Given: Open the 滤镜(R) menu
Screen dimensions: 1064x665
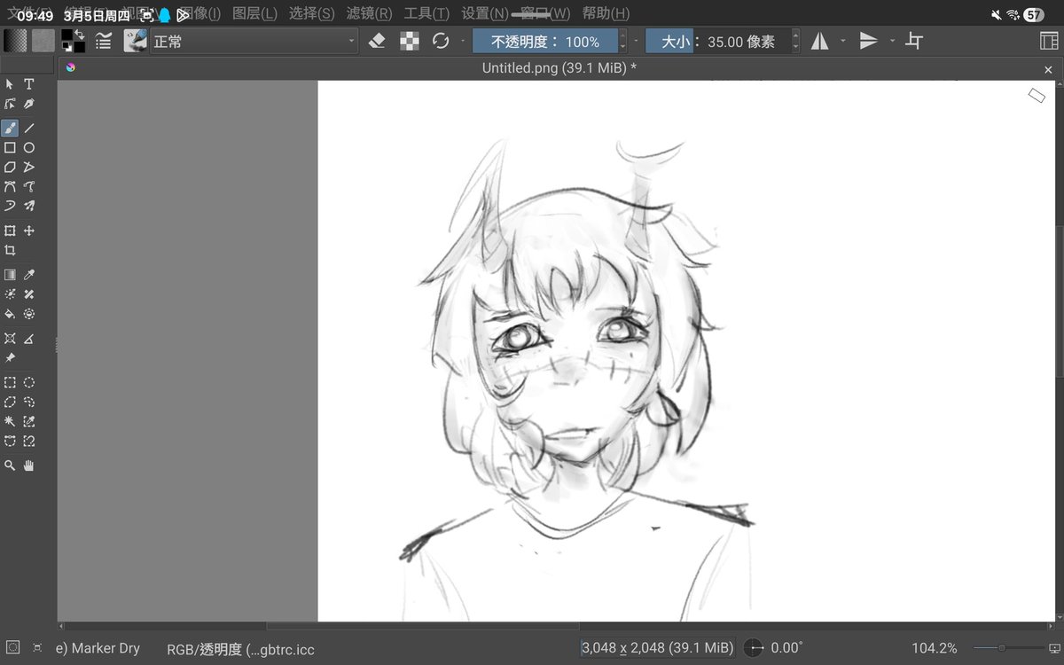Looking at the screenshot, I should [369, 13].
